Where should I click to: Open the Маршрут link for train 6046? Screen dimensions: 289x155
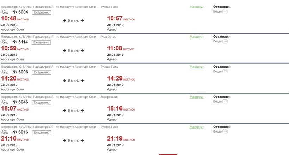pyautogui.click(x=196, y=97)
